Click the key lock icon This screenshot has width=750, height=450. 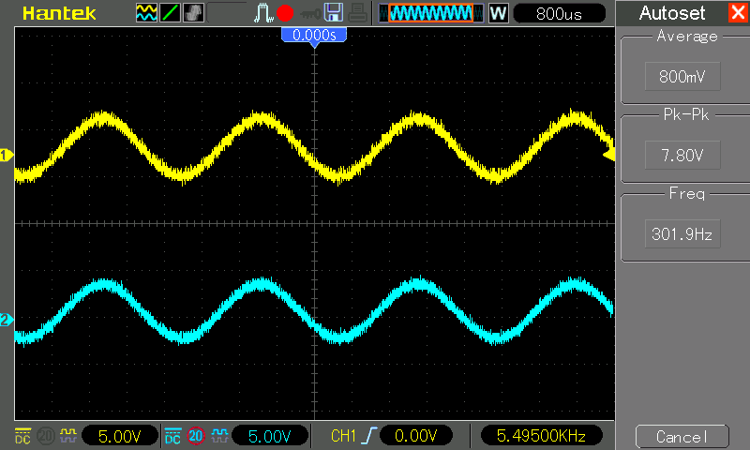point(311,14)
